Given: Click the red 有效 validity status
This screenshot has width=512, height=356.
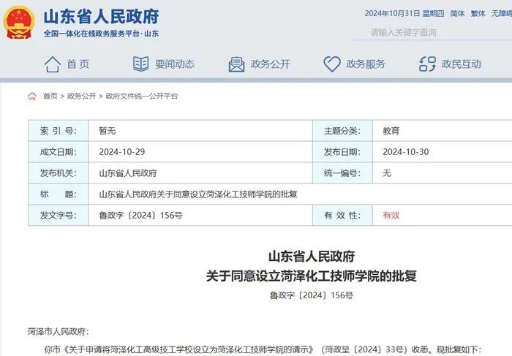Looking at the screenshot, I should click(391, 216).
